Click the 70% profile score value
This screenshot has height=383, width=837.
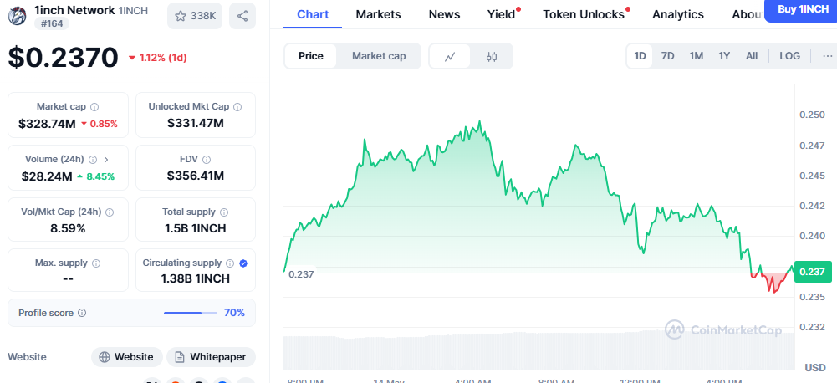pyautogui.click(x=234, y=313)
